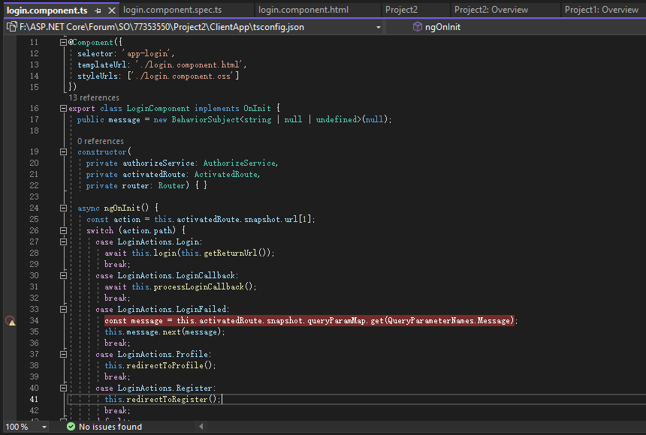Collapse the constructor code block
Image resolution: width=646 pixels, height=435 pixels.
[x=63, y=152]
